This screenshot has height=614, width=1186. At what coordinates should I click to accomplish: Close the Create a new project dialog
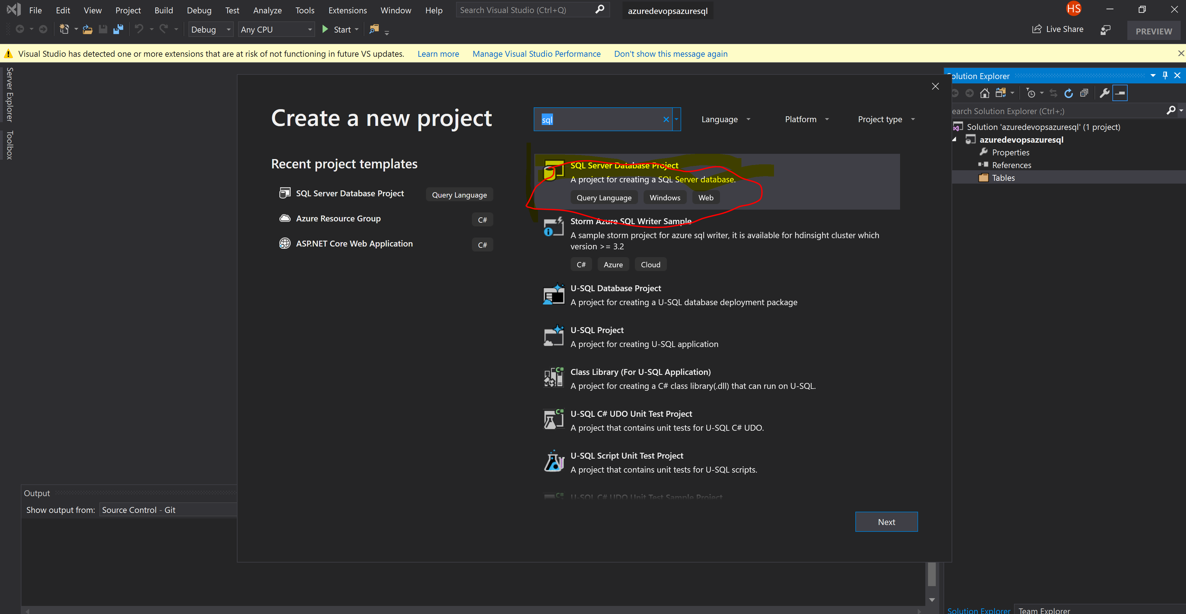[x=935, y=86]
